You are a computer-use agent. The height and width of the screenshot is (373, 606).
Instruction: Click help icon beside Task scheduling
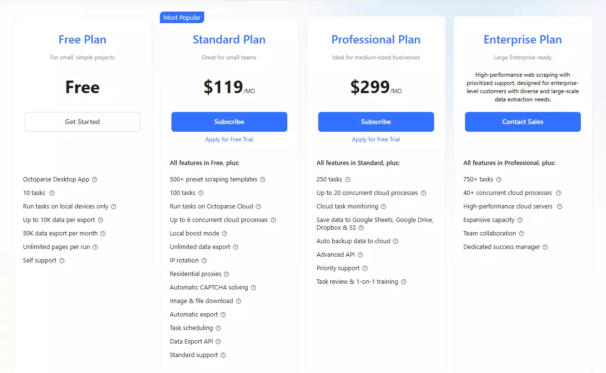pos(218,328)
